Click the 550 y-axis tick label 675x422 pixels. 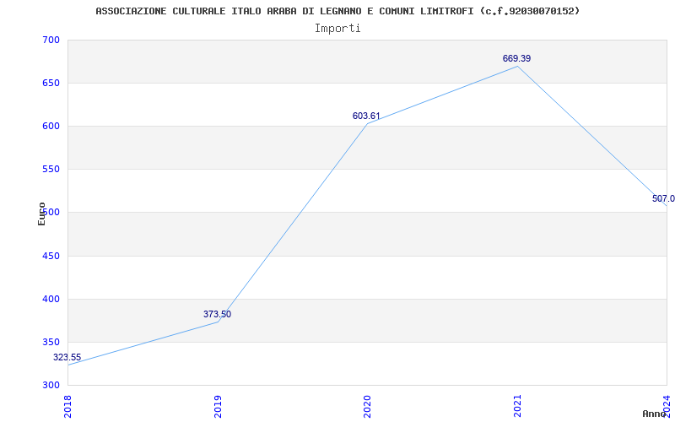tap(51, 170)
